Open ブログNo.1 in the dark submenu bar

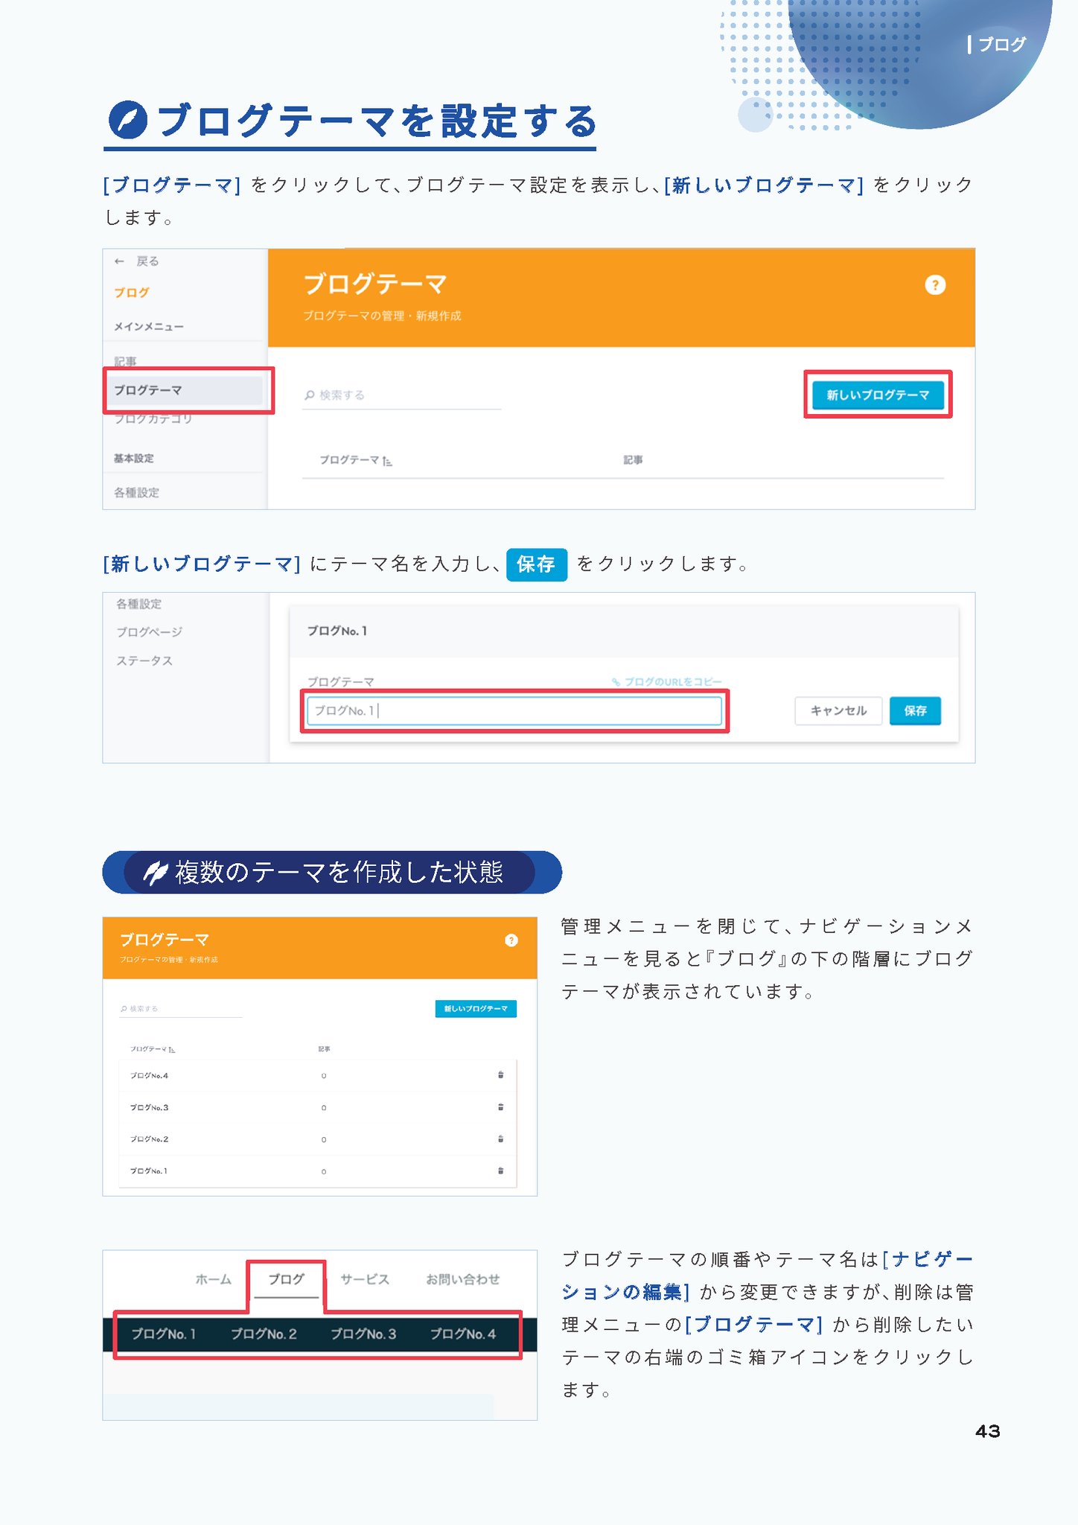(164, 1334)
